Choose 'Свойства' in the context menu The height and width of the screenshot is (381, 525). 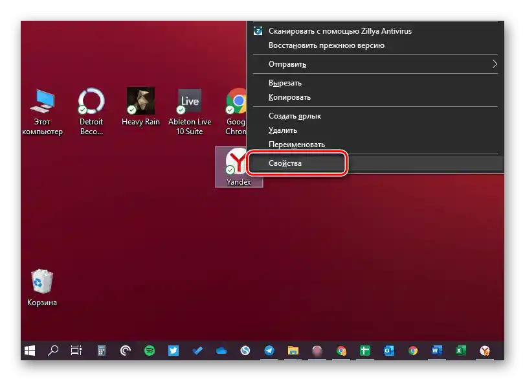tap(285, 163)
